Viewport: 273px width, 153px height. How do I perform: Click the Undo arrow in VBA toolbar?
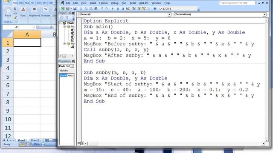coord(102,8)
